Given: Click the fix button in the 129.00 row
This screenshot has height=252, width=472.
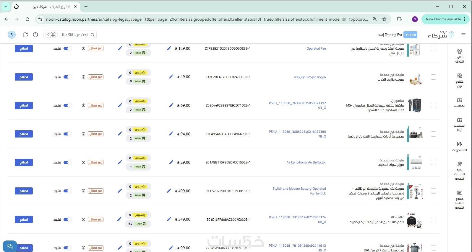Looking at the screenshot, I should pyautogui.click(x=24, y=48).
